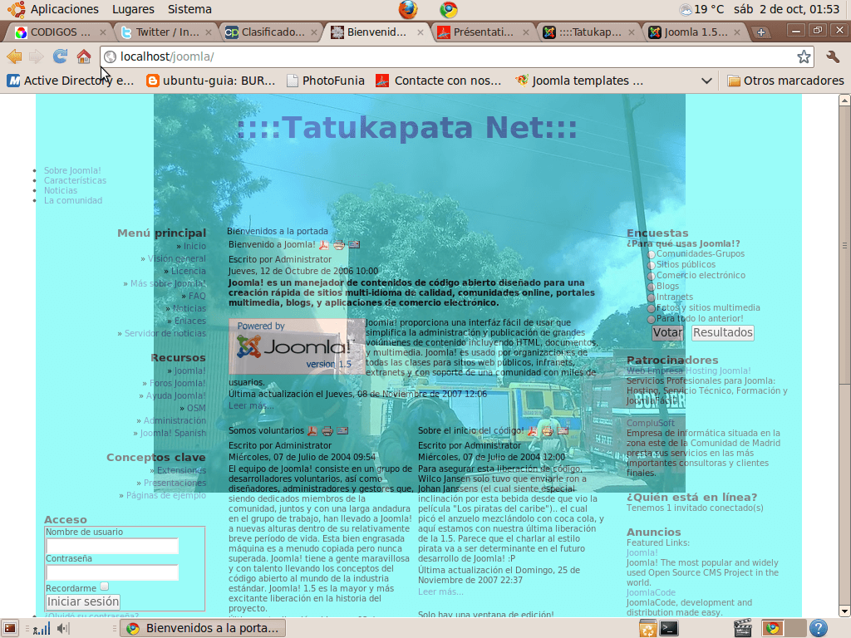Choose the Blogs poll option
Image resolution: width=851 pixels, height=638 pixels.
tap(652, 287)
